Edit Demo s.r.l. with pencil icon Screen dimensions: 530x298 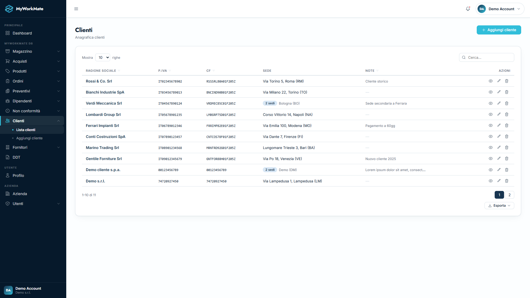click(x=499, y=181)
